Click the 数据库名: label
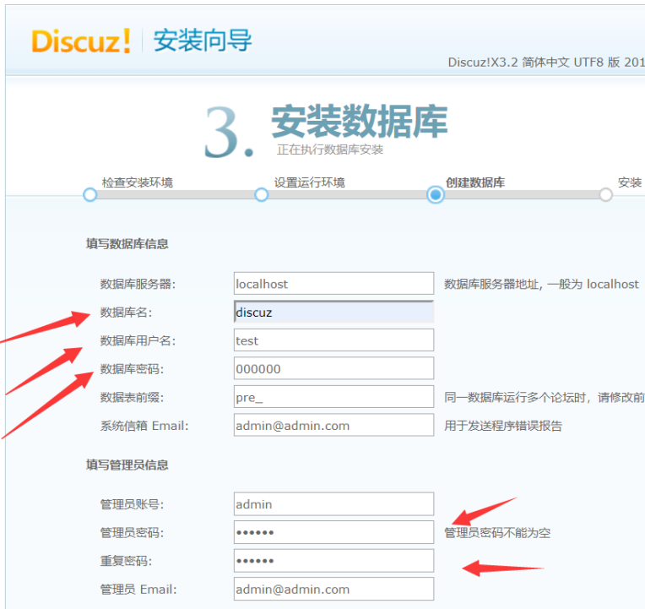The image size is (645, 609). [127, 313]
